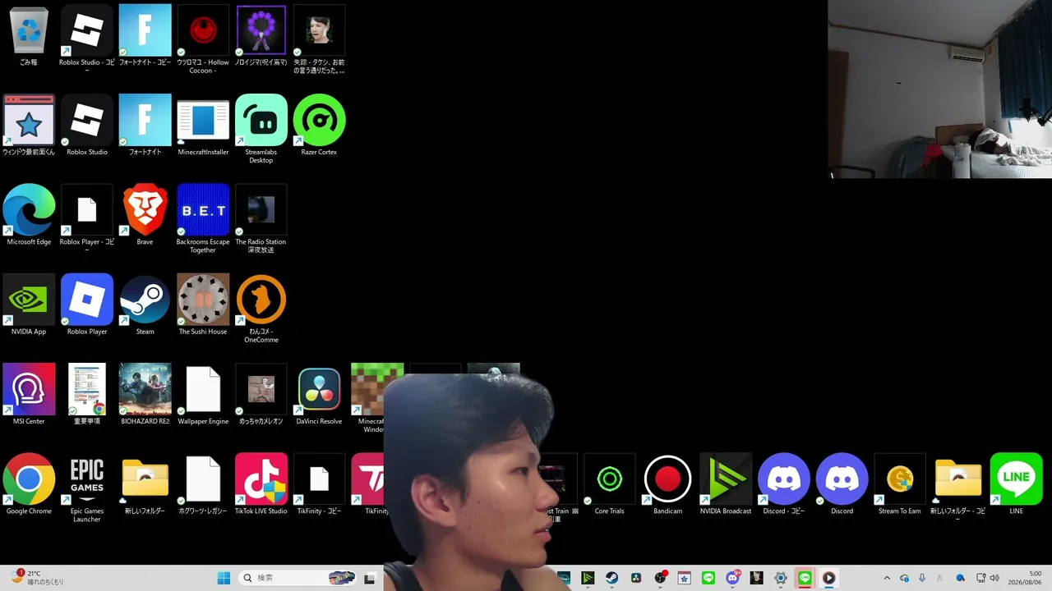Launch the DaVinci Resolve desktop shortcut
The image size is (1052, 591).
coord(319,394)
